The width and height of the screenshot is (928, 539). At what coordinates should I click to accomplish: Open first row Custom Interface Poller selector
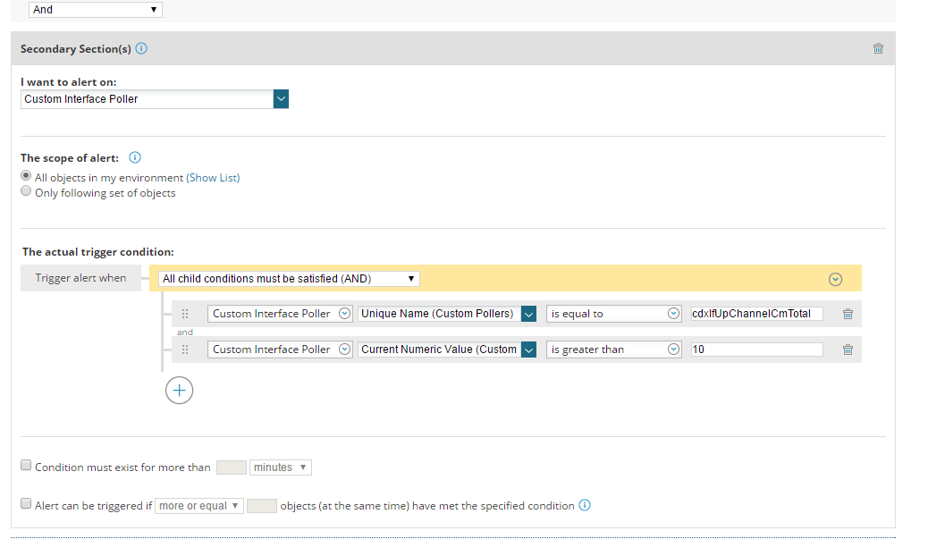pos(280,314)
